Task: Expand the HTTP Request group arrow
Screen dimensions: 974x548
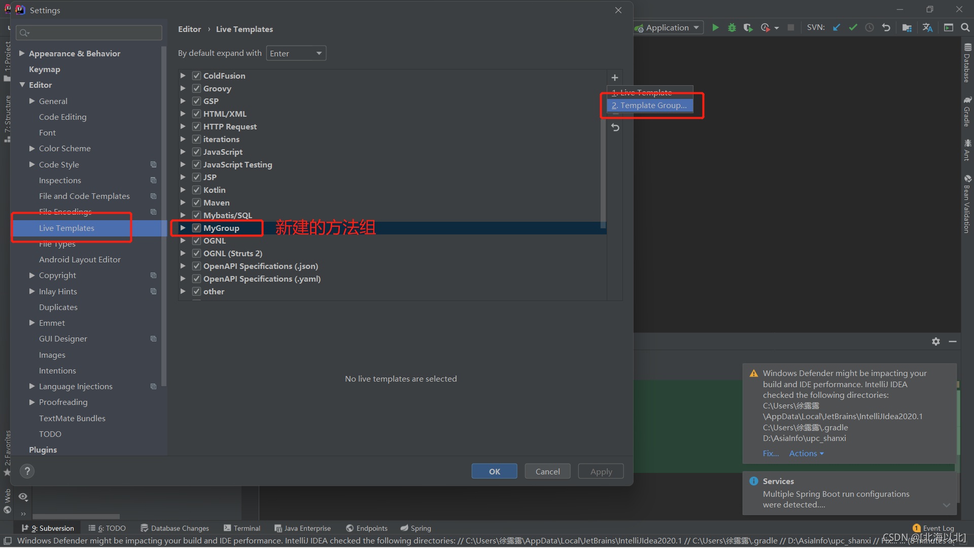Action: point(183,126)
